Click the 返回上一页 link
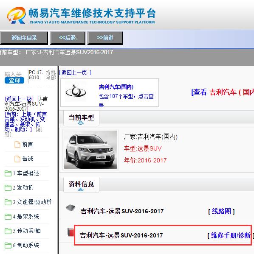The width and height of the screenshot is (254, 254). 75,73
